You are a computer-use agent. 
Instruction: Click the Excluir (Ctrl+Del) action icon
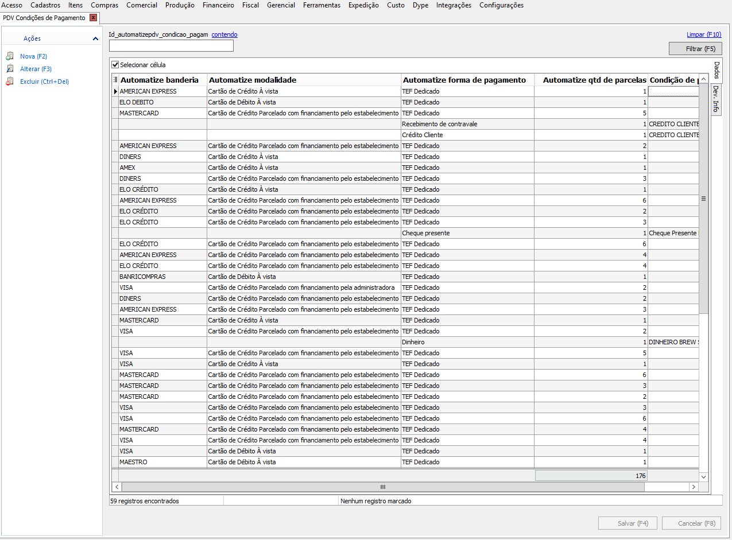pyautogui.click(x=9, y=81)
